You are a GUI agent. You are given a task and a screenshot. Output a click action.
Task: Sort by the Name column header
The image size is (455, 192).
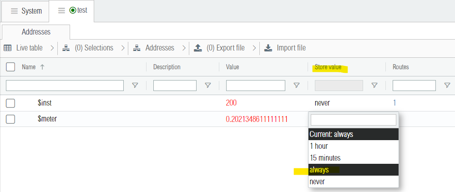click(29, 67)
